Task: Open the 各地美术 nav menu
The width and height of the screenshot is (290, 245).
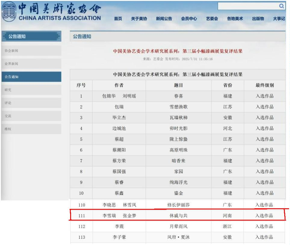Action: [x=235, y=19]
